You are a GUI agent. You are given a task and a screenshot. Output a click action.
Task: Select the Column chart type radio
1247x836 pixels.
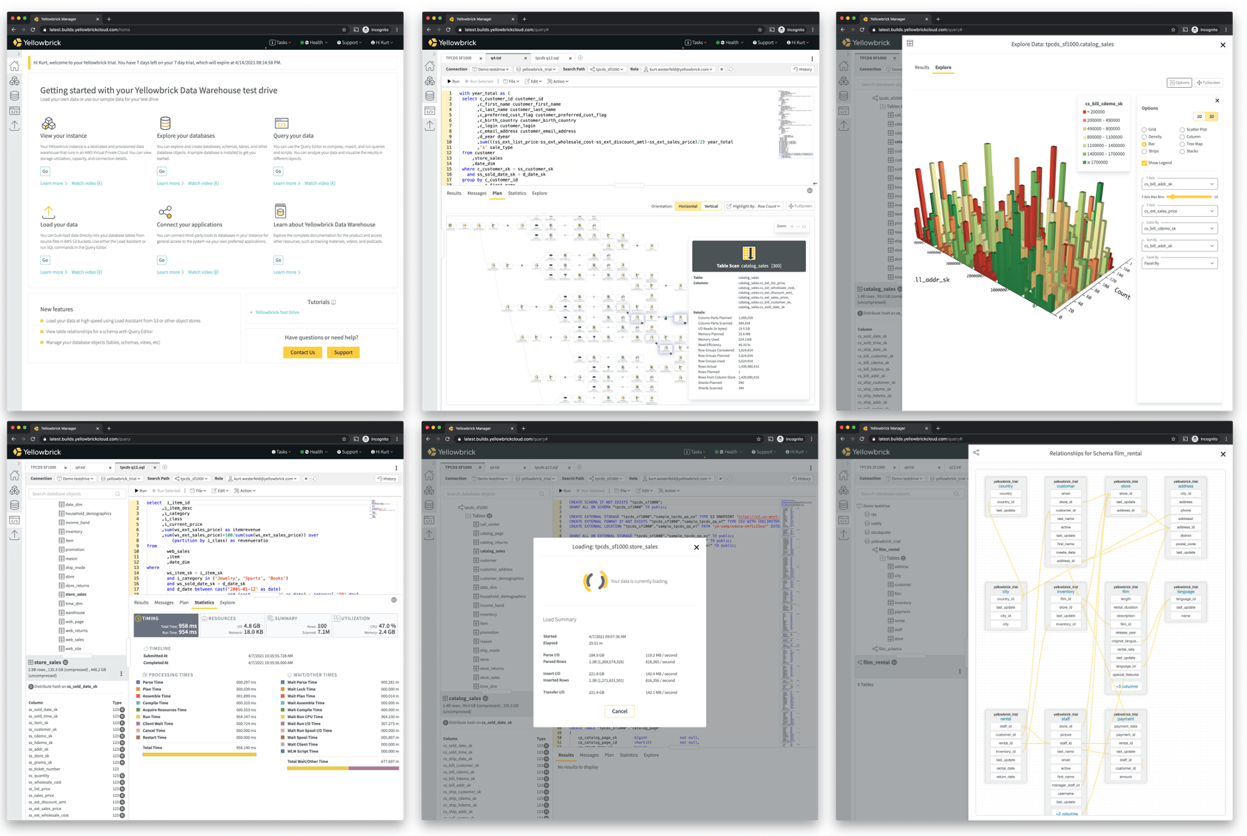coord(1182,137)
